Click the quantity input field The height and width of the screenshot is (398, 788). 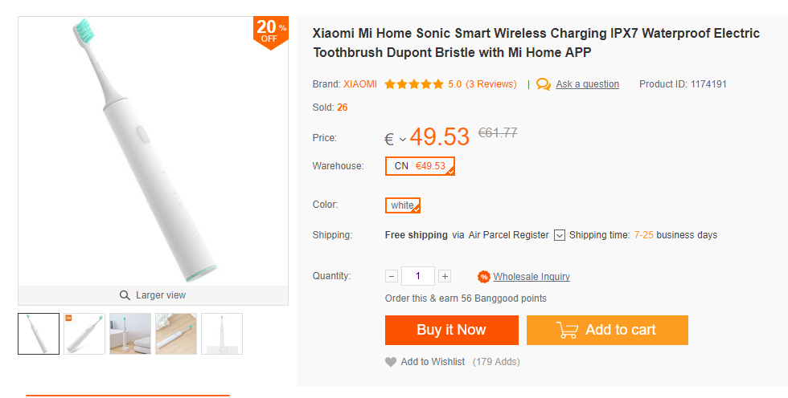tap(418, 276)
